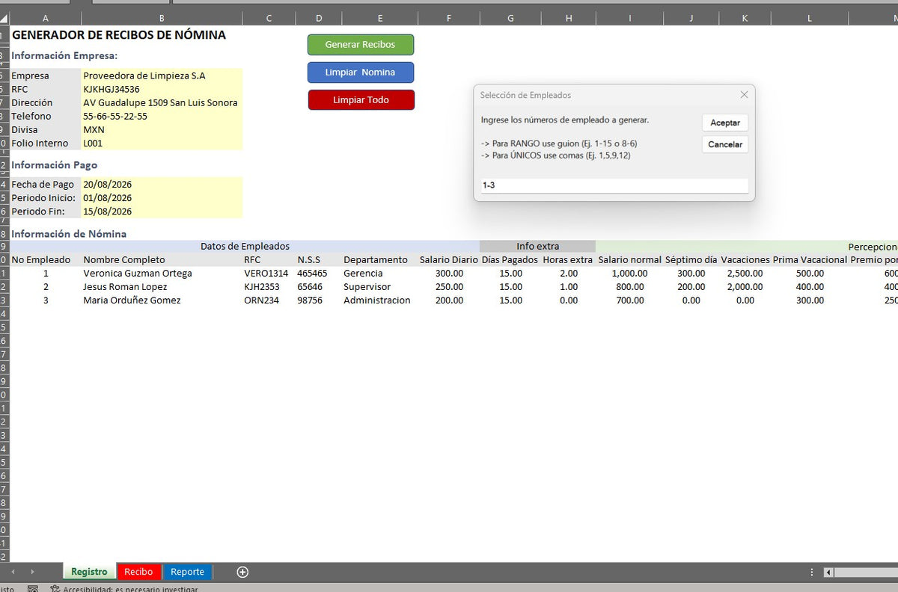This screenshot has height=592, width=898.
Task: Click the accessibility status icon
Action: [x=55, y=589]
